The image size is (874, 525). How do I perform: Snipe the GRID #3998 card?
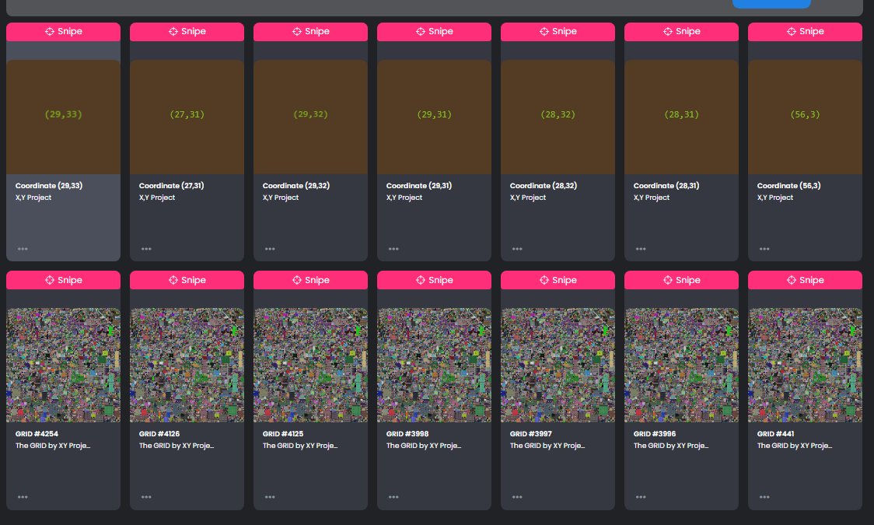click(x=434, y=280)
